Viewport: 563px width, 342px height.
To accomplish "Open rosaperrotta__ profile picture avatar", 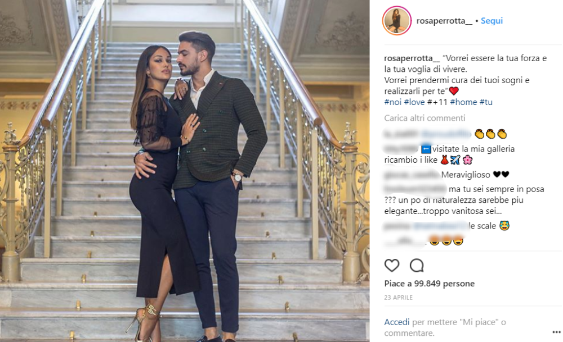I will (x=397, y=21).
